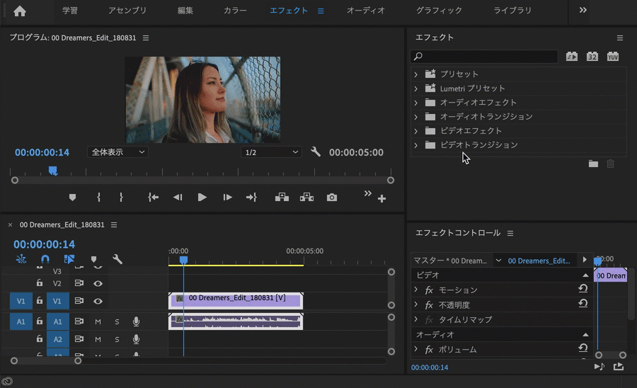Toggle V1 sync lock

pos(79,301)
